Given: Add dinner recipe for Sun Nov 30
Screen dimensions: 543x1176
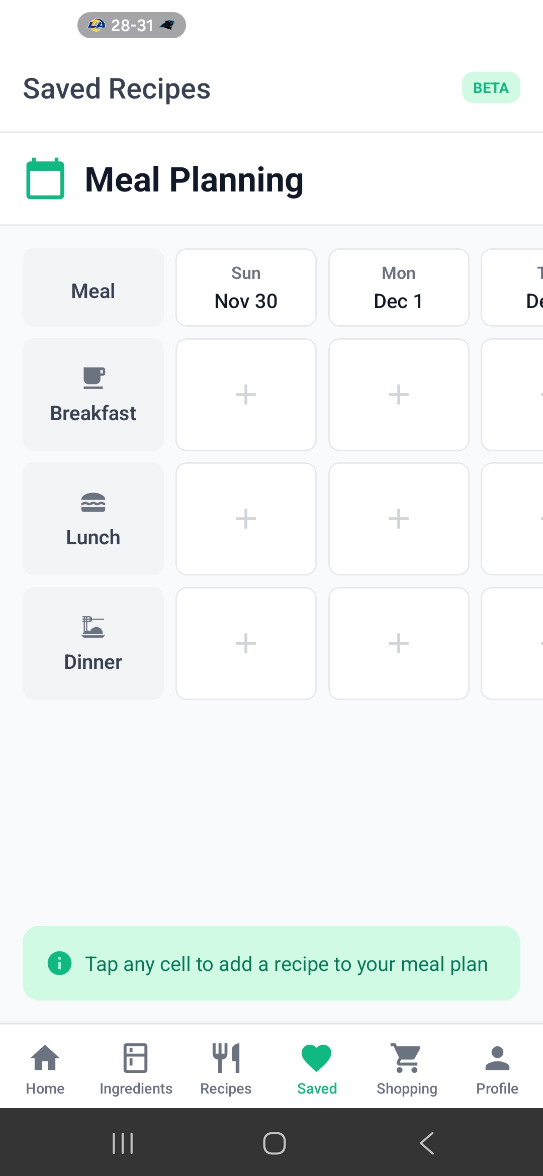Looking at the screenshot, I should [x=246, y=643].
